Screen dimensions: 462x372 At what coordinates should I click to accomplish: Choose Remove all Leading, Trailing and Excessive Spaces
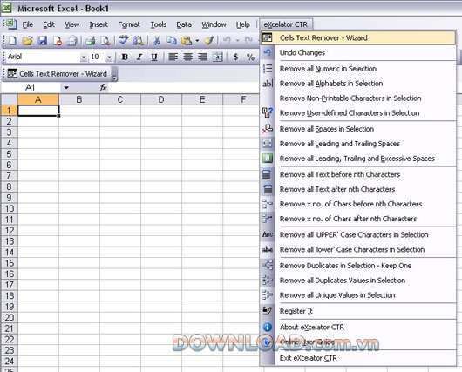point(358,159)
